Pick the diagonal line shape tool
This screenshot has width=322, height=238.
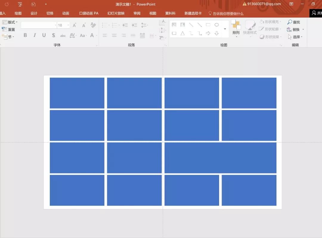(x=191, y=25)
